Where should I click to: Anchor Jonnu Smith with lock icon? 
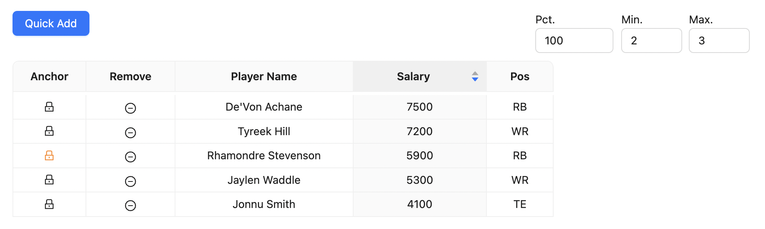[49, 204]
